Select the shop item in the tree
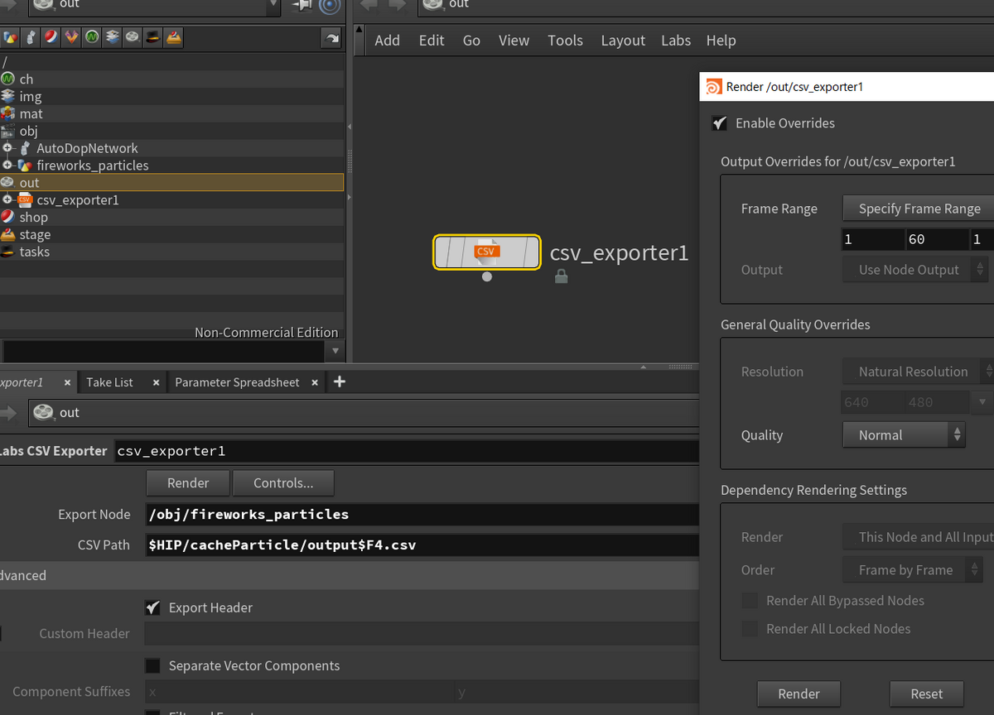Viewport: 994px width, 715px height. pyautogui.click(x=33, y=217)
